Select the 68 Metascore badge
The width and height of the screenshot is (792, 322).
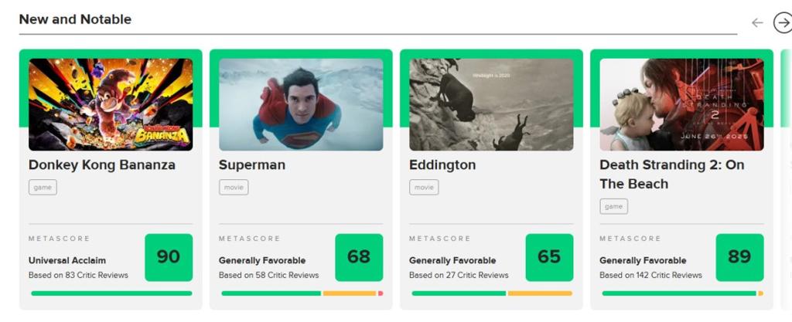[x=359, y=257]
